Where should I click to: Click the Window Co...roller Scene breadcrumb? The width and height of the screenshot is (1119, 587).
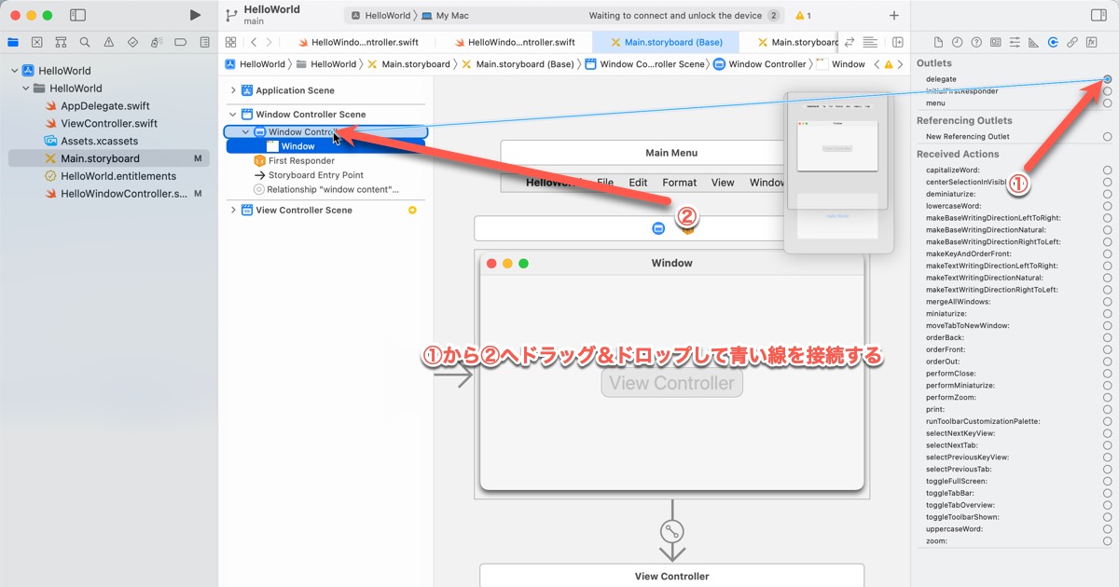pos(645,64)
